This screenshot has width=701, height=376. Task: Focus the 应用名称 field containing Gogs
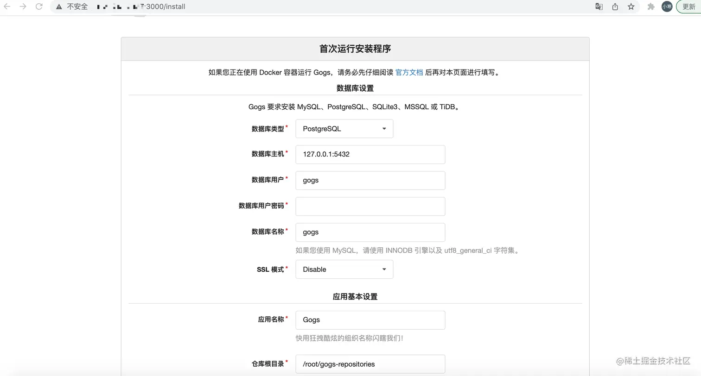pyautogui.click(x=370, y=320)
